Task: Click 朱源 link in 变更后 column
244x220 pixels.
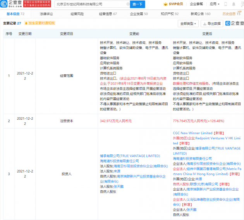Action: pos(199,179)
